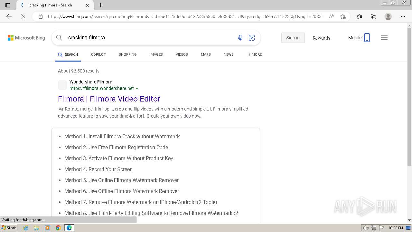Viewport: 412px width, 232px height.
Task: Open a new tab with the plus button
Action: point(101,5)
